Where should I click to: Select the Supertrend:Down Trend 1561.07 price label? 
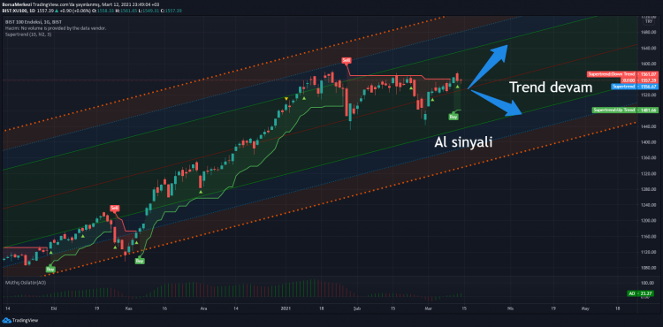click(622, 74)
